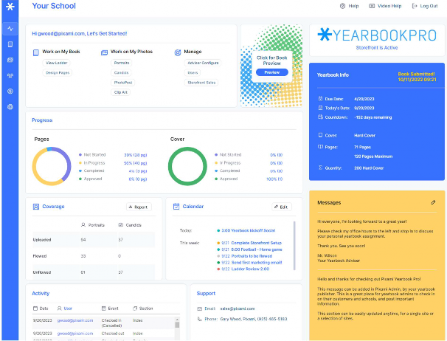Image resolution: width=447 pixels, height=341 pixels.
Task: Click the Portraits column person icon
Action: click(x=83, y=225)
